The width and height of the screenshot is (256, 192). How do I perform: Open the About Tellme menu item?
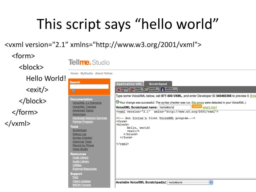(104, 73)
